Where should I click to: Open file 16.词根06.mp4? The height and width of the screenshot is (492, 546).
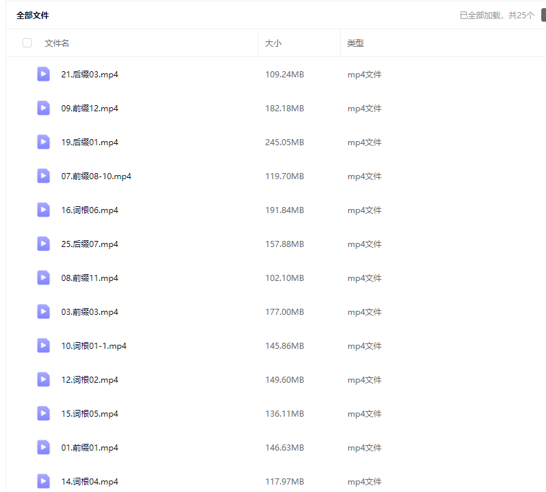pyautogui.click(x=90, y=210)
